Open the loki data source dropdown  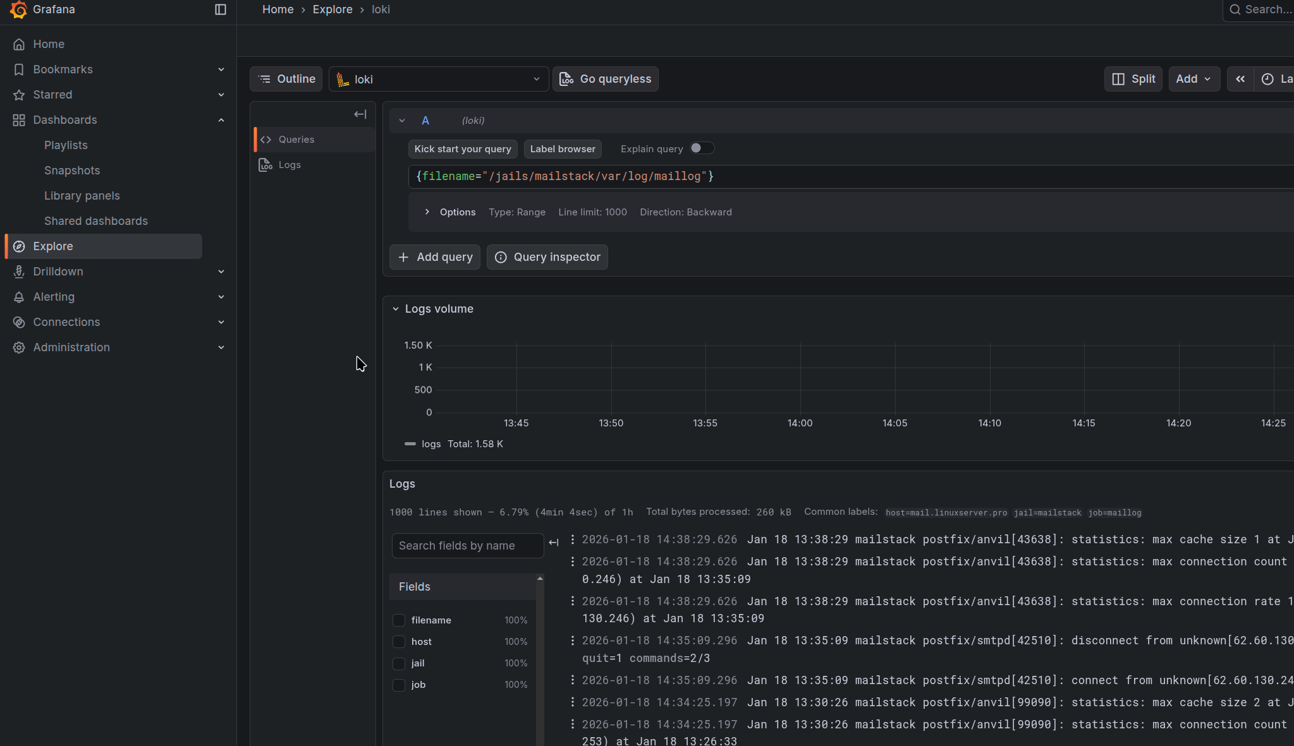[x=438, y=79]
